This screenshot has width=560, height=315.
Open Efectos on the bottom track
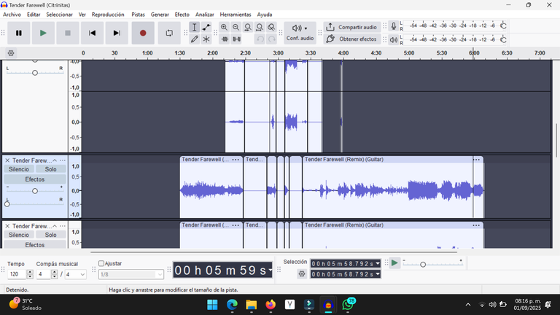tap(35, 245)
